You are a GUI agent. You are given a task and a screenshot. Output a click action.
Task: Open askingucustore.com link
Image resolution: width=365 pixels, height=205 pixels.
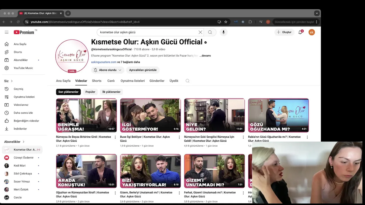tap(104, 62)
